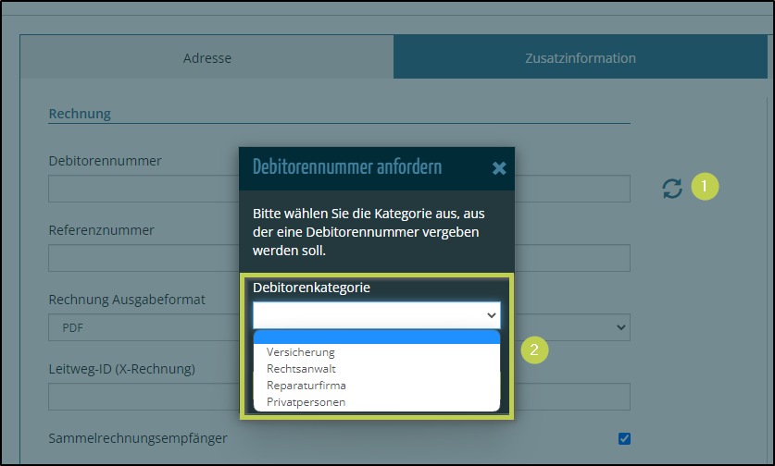Click the green annotation marker 2

point(532,349)
